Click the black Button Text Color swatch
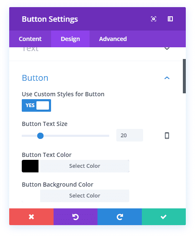The height and width of the screenshot is (236, 195). tap(30, 166)
